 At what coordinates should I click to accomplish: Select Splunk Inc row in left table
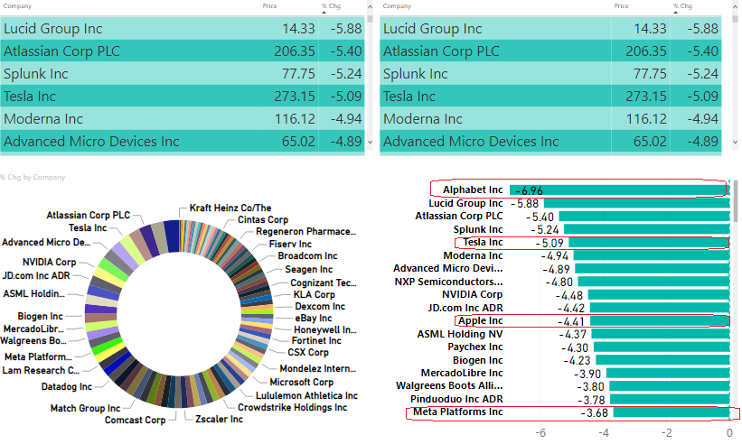pos(183,74)
